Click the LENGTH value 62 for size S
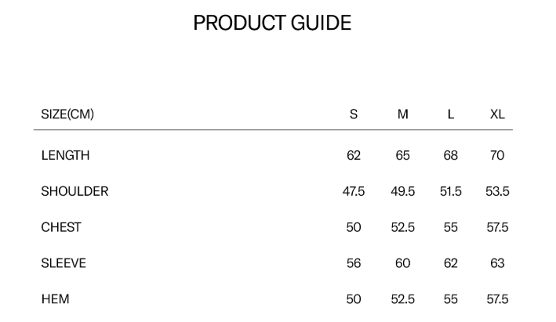This screenshot has width=556, height=322. tap(354, 155)
